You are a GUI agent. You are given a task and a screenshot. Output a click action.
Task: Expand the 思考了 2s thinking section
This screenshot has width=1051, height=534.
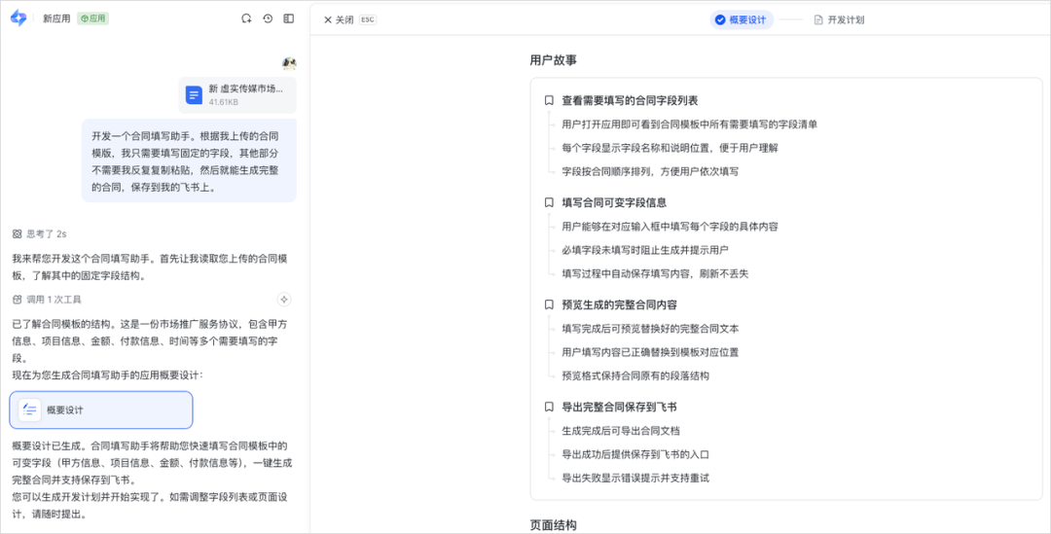40,234
